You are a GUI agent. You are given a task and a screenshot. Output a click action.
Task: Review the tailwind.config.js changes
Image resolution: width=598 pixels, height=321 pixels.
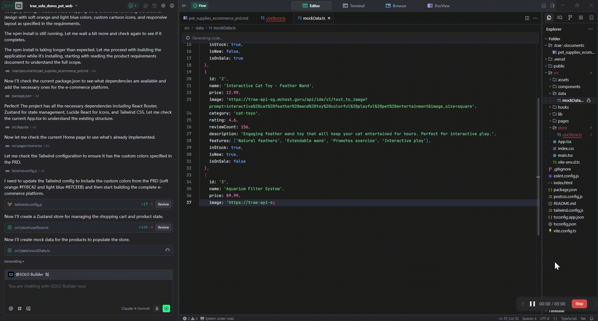click(x=163, y=204)
